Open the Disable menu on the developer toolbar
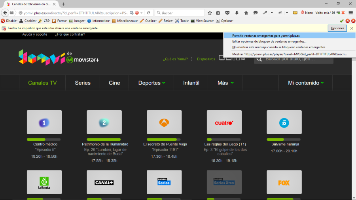 pos(9,21)
